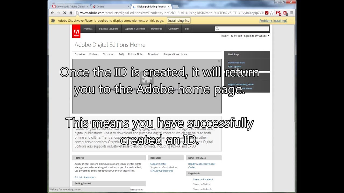The width and height of the screenshot is (344, 193).
Task: Open the Support & Learning menu
Action: pyautogui.click(x=135, y=29)
